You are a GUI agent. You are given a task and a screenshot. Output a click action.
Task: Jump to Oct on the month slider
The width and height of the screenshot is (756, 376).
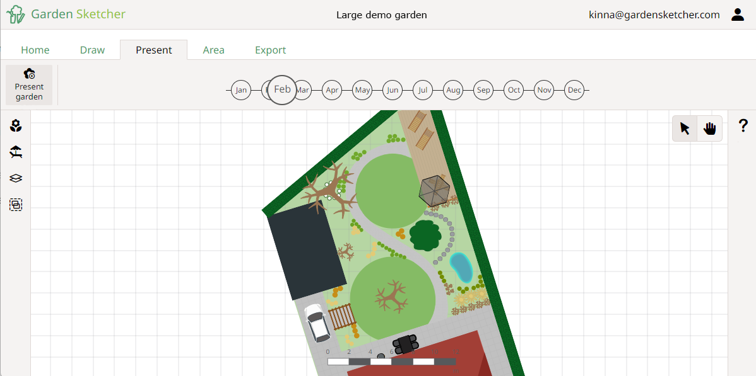click(514, 90)
